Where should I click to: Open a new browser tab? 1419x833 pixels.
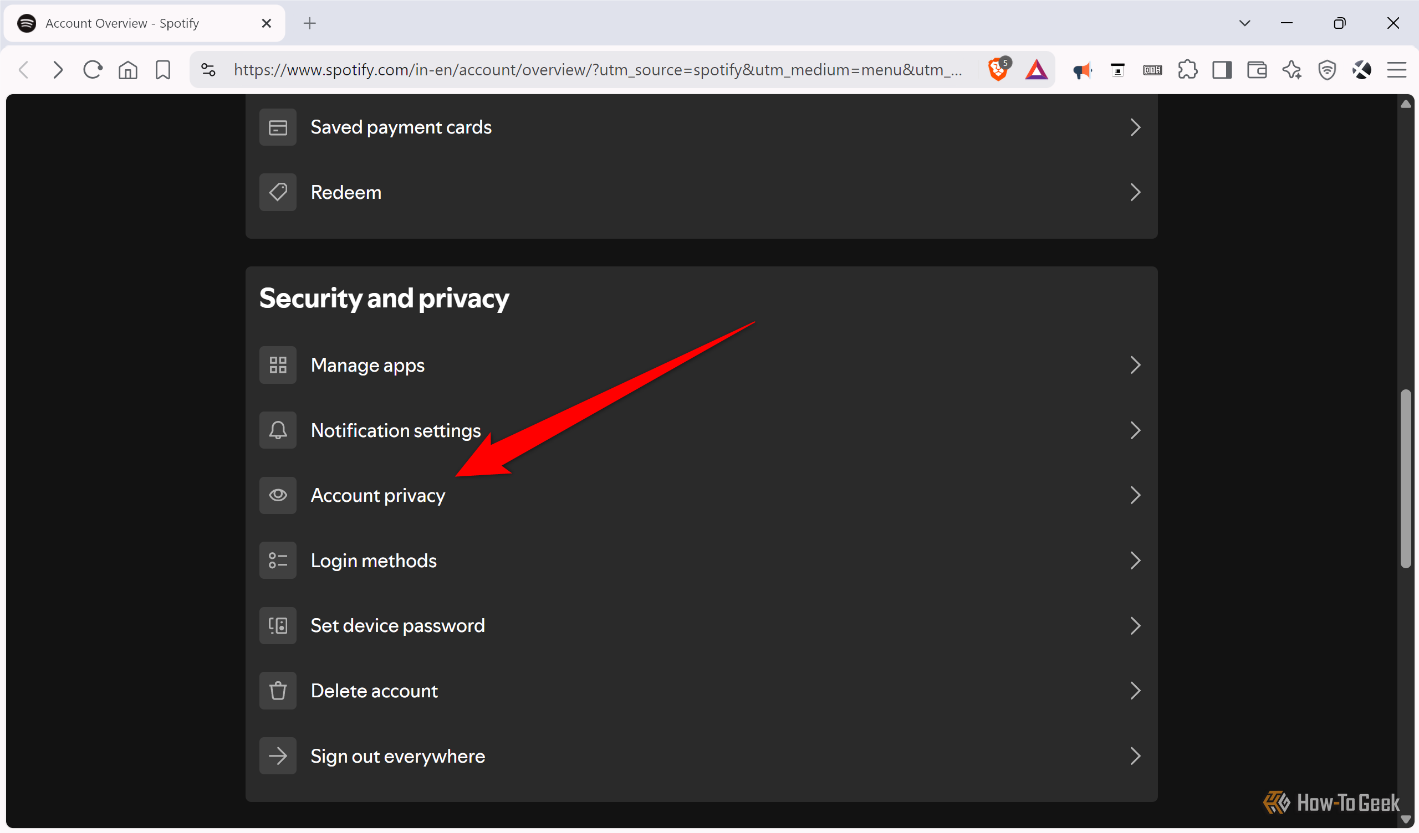pyautogui.click(x=310, y=23)
